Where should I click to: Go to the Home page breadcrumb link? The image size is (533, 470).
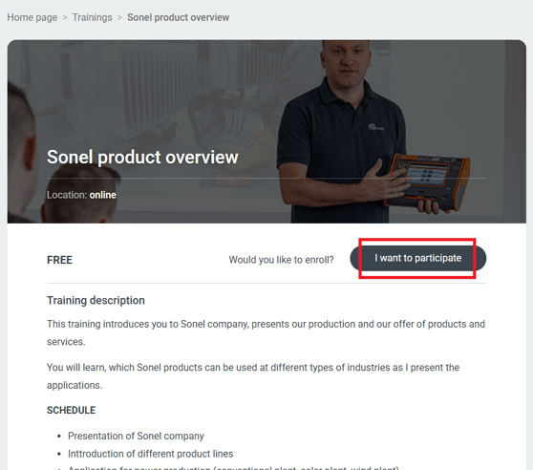[32, 17]
